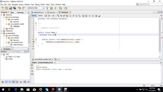Open the Tools menu

tap(52, 5)
